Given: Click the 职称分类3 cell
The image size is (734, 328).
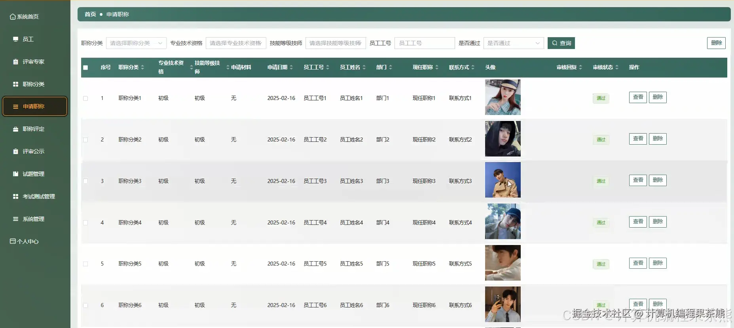Looking at the screenshot, I should [130, 181].
